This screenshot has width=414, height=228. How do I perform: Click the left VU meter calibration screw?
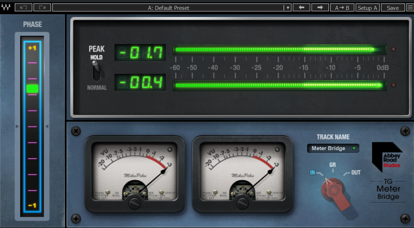135,203
